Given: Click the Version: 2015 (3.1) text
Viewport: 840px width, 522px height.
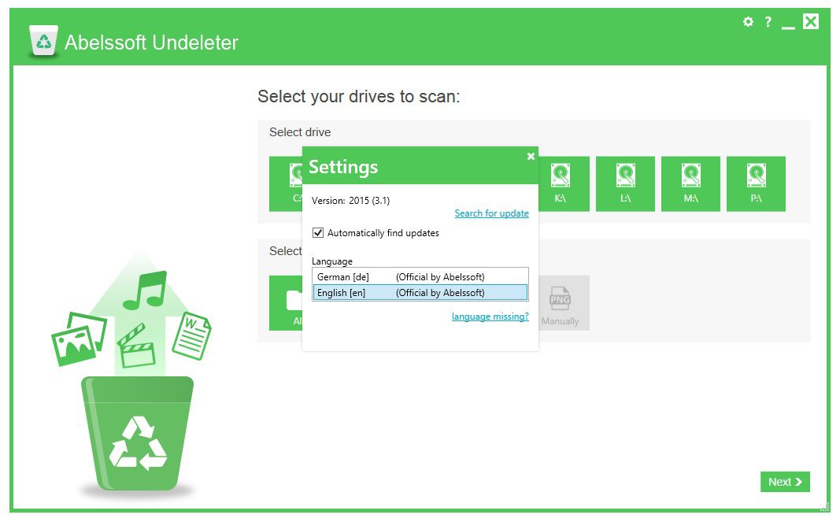Looking at the screenshot, I should point(351,201).
